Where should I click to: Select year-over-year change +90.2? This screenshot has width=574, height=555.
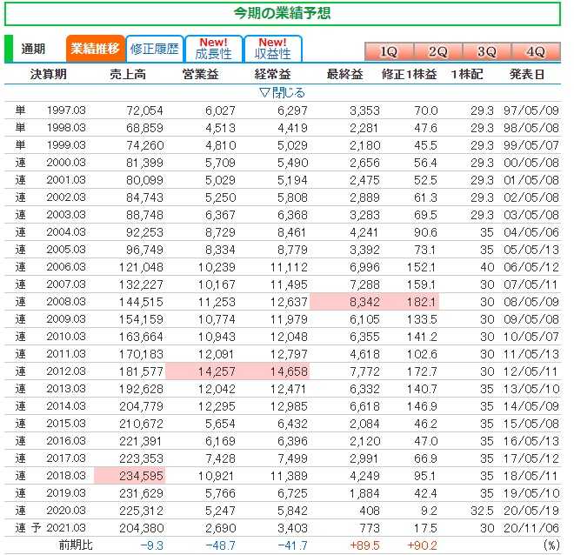[x=422, y=545]
